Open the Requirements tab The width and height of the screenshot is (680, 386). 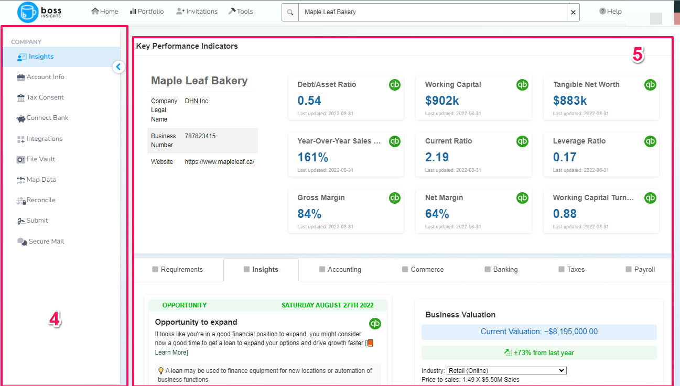[x=177, y=269]
